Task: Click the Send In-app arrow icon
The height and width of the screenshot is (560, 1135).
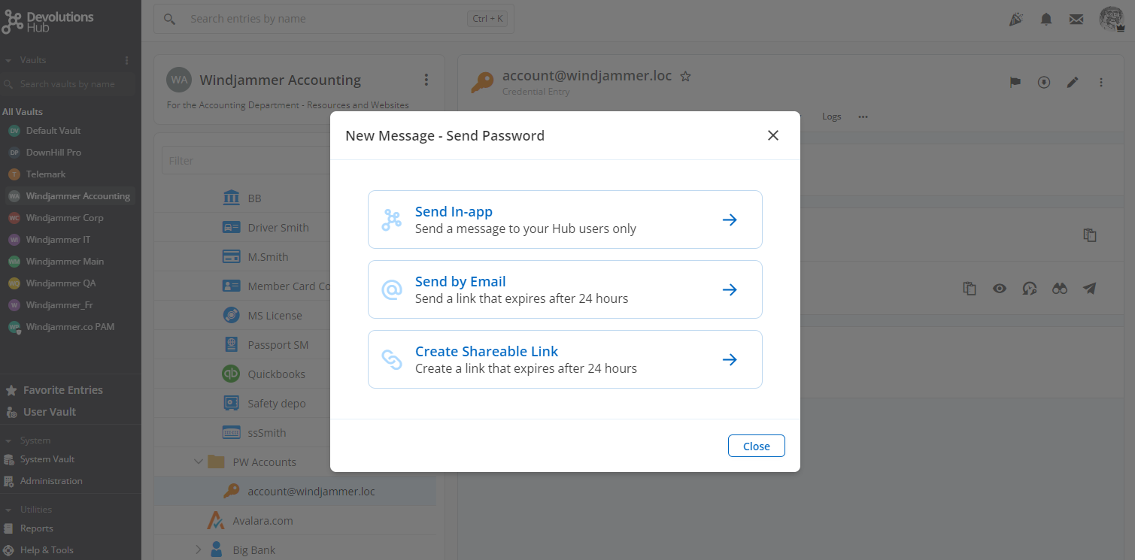Action: point(729,219)
